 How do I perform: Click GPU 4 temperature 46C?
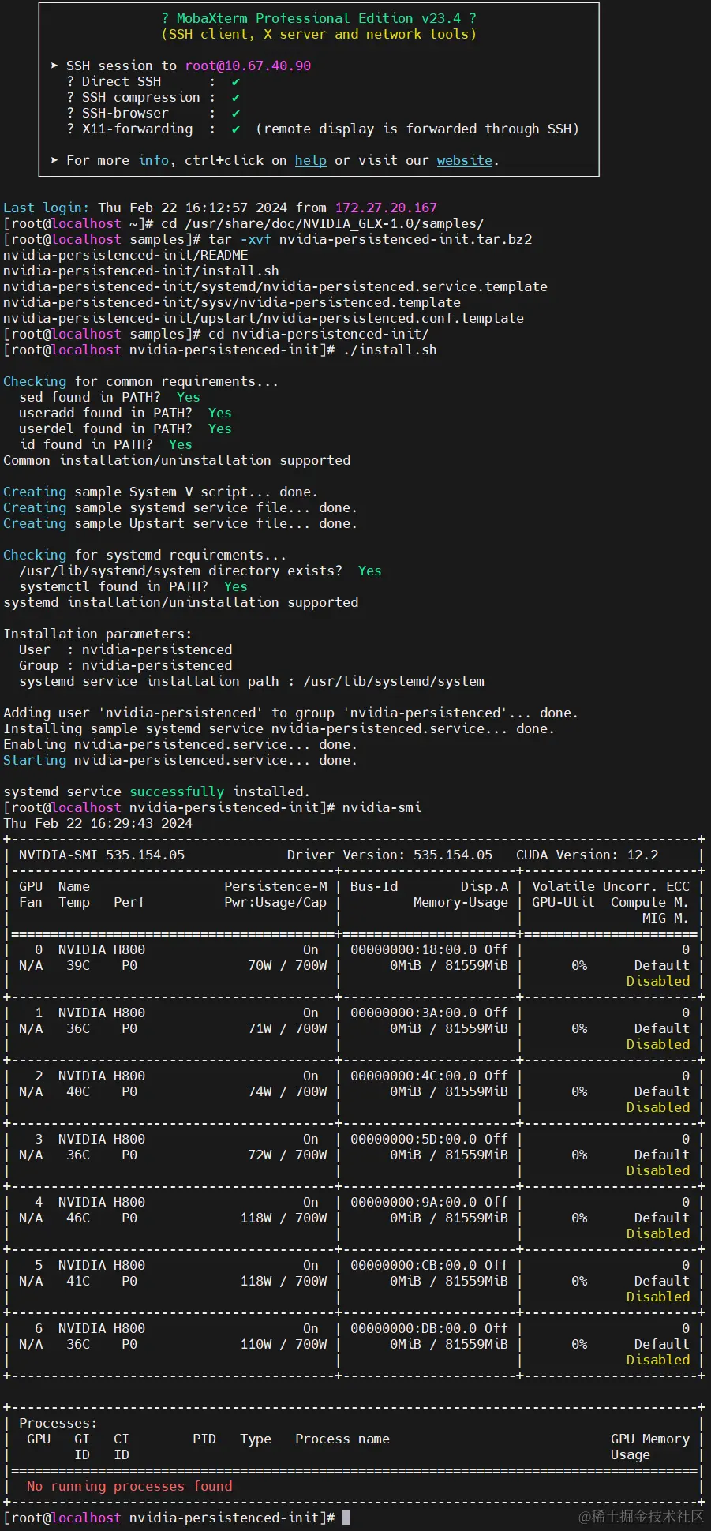click(78, 1218)
